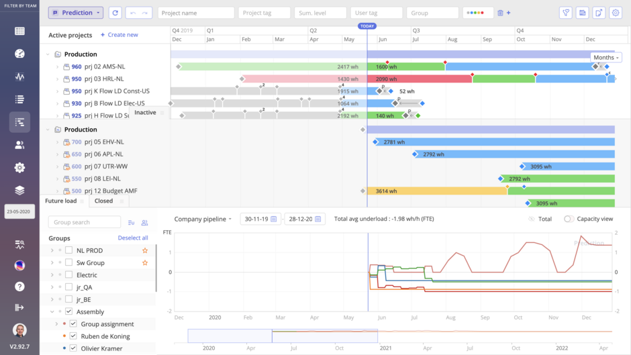Click the NL PROD favorite star
631x355 pixels.
(x=145, y=250)
